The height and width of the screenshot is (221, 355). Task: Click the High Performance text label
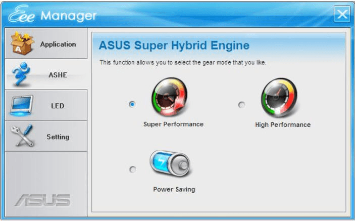(x=283, y=125)
